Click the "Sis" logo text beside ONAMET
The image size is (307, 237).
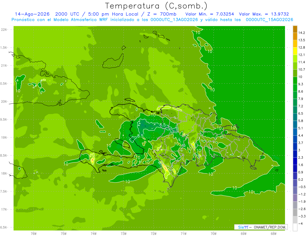click(241, 227)
